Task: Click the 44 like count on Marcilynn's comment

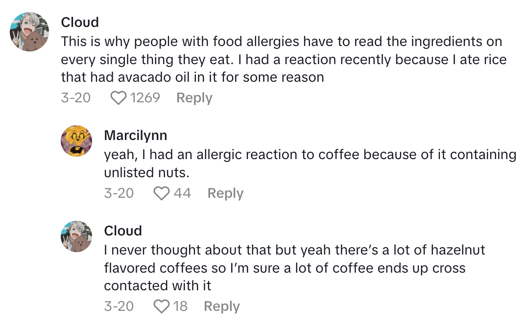Action: (182, 193)
